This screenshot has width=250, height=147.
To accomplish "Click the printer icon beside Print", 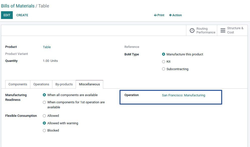I will 155,15.
